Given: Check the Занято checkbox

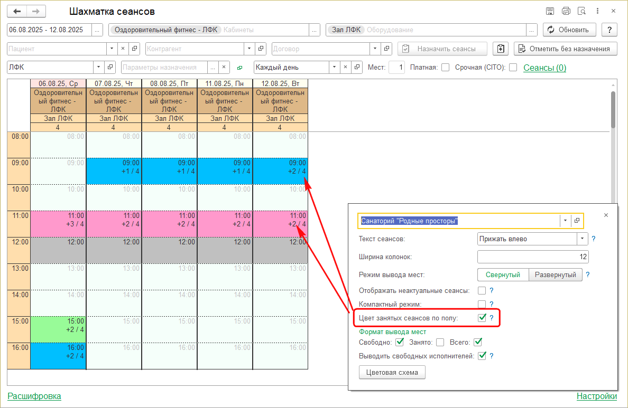Looking at the screenshot, I should [440, 342].
